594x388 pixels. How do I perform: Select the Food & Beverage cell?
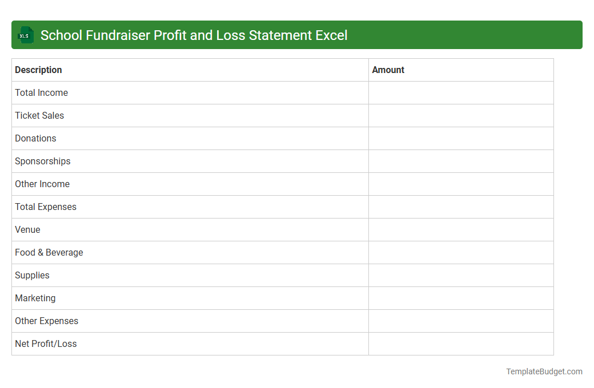pyautogui.click(x=49, y=252)
